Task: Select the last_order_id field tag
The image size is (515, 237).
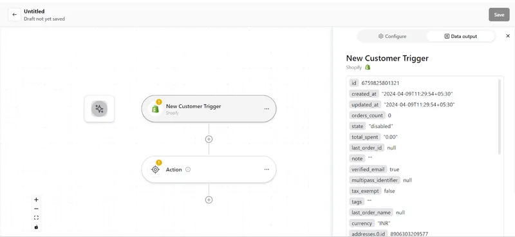Action: tap(367, 148)
